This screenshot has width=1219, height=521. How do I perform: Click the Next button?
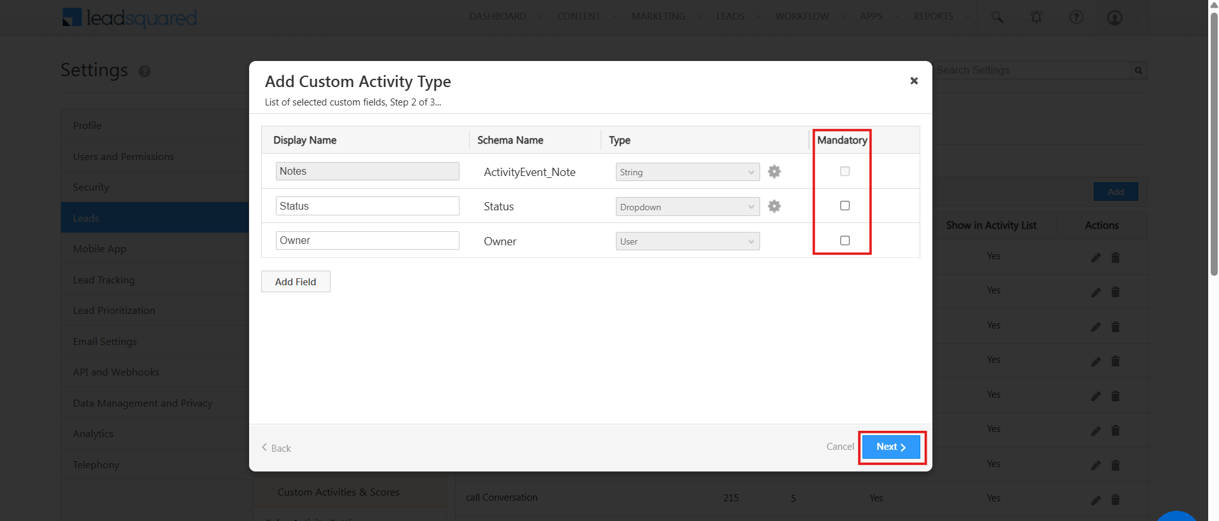click(891, 447)
